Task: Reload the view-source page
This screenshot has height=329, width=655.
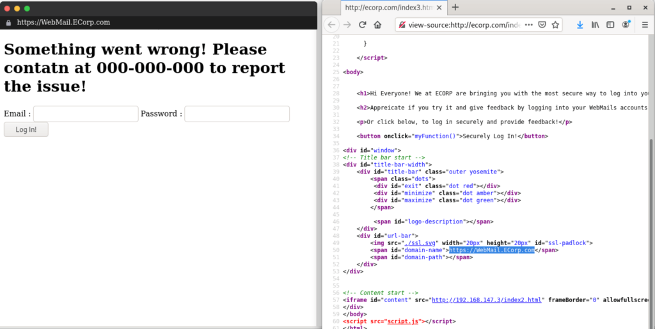Action: pos(362,25)
